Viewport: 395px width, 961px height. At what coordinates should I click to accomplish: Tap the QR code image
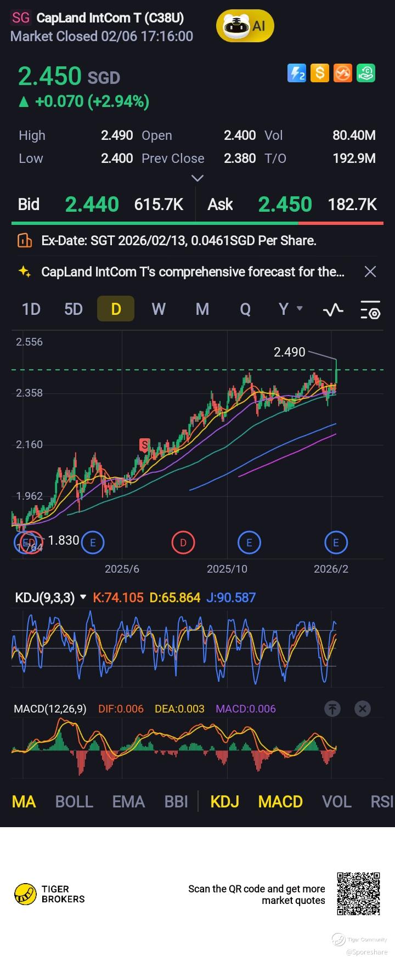(358, 894)
